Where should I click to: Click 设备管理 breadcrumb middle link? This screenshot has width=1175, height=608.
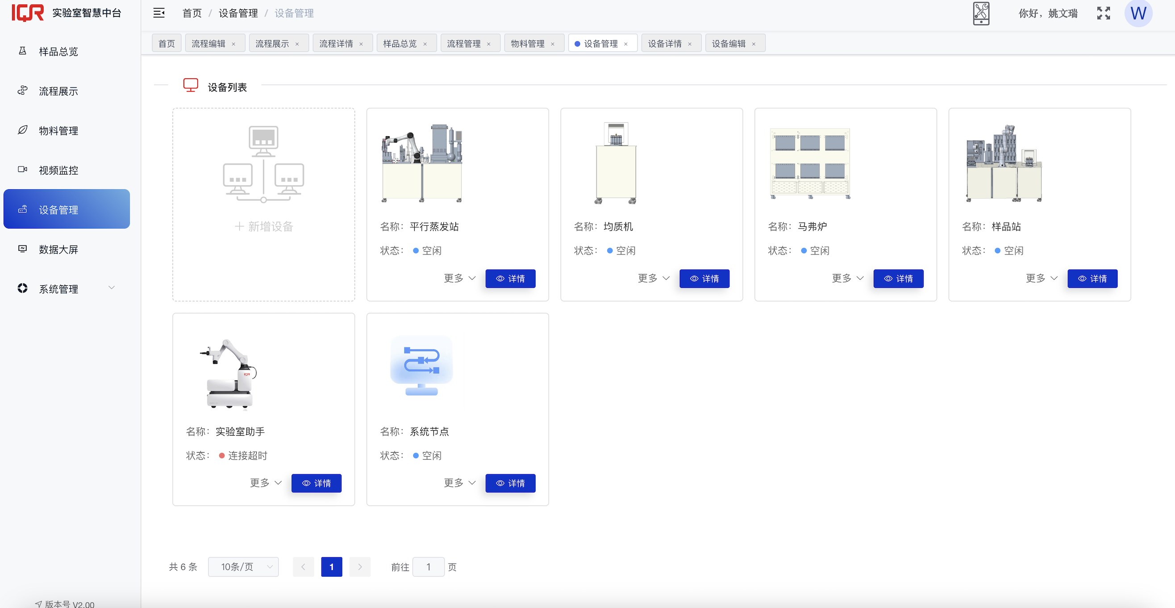238,13
